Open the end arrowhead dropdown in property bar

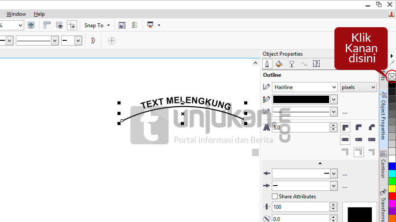coord(78,40)
